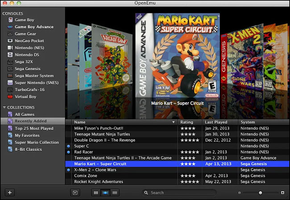Sort by the Rating column header
290x200 pixels.
[190, 122]
